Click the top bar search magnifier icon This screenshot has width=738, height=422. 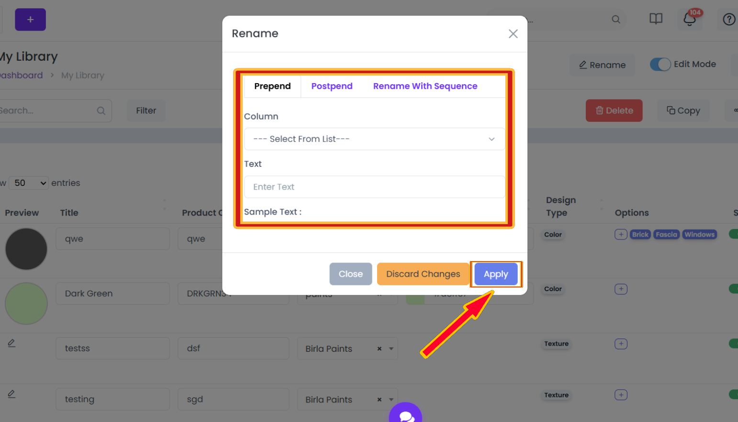(x=616, y=19)
